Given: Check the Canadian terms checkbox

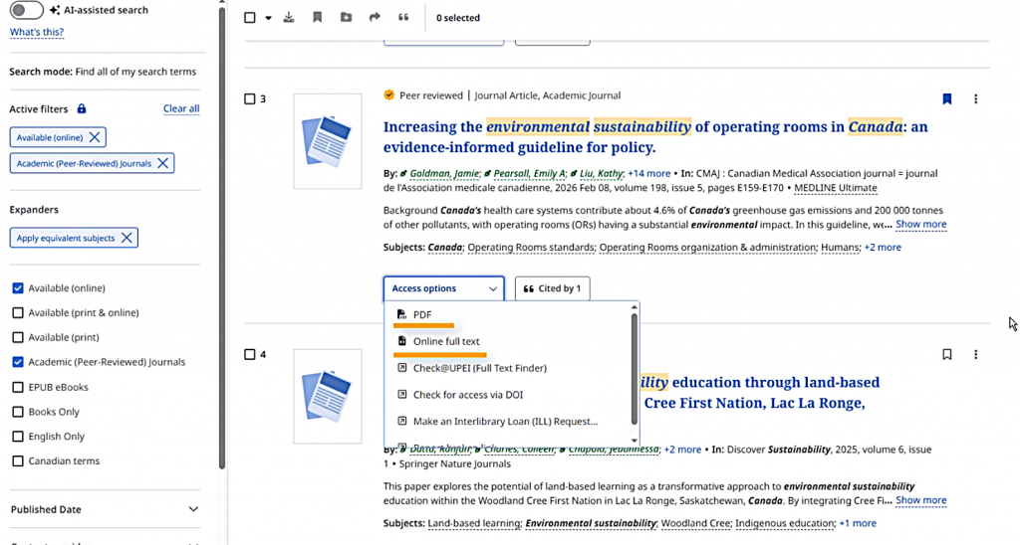Looking at the screenshot, I should pyautogui.click(x=18, y=461).
